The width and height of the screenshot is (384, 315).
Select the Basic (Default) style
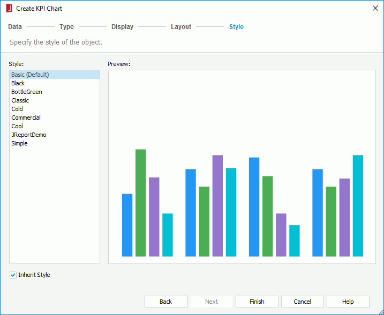coord(55,75)
